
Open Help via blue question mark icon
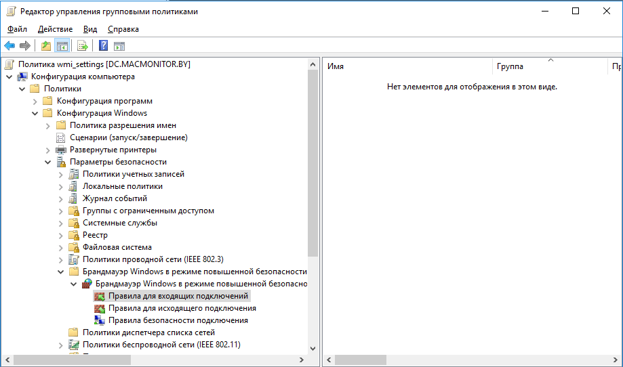103,46
